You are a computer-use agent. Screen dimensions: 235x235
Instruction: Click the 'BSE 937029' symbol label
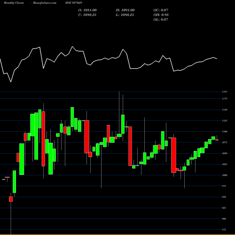click(74, 3)
